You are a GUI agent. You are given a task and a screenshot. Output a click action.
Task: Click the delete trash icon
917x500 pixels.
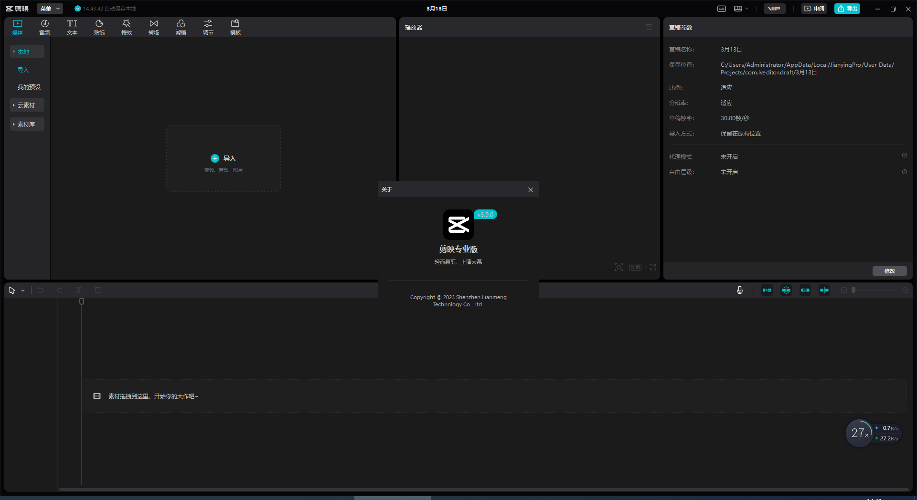(x=98, y=290)
